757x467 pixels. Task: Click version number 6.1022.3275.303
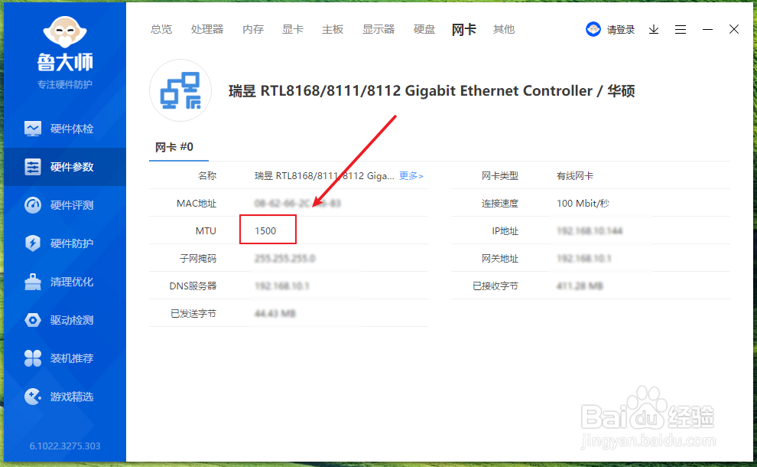click(x=65, y=446)
